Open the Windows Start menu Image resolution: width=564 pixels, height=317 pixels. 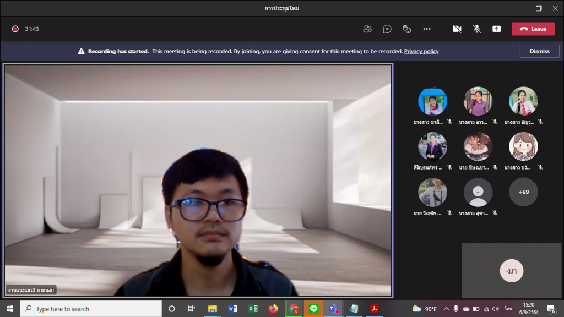[x=9, y=309]
